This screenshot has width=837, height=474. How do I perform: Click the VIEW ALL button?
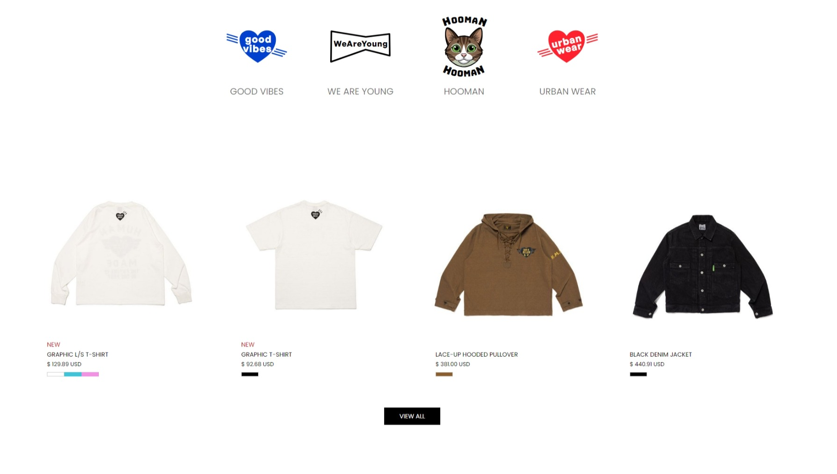[412, 416]
